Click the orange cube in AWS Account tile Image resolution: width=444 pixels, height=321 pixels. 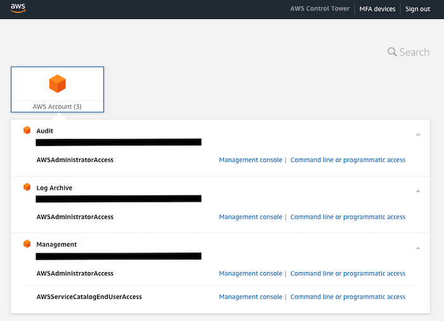(x=57, y=84)
